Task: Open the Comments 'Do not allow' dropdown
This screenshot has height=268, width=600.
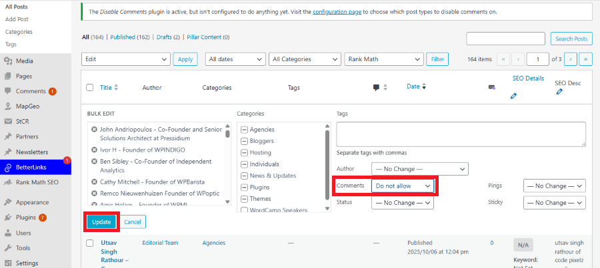Action: (x=403, y=186)
